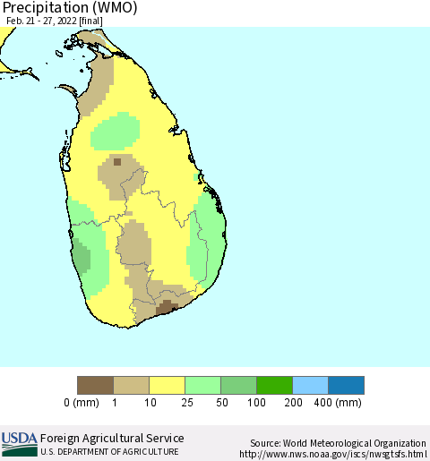The width and height of the screenshot is (430, 461).
Task: Open the nws.noaa.gov source URL
Action: 333,454
